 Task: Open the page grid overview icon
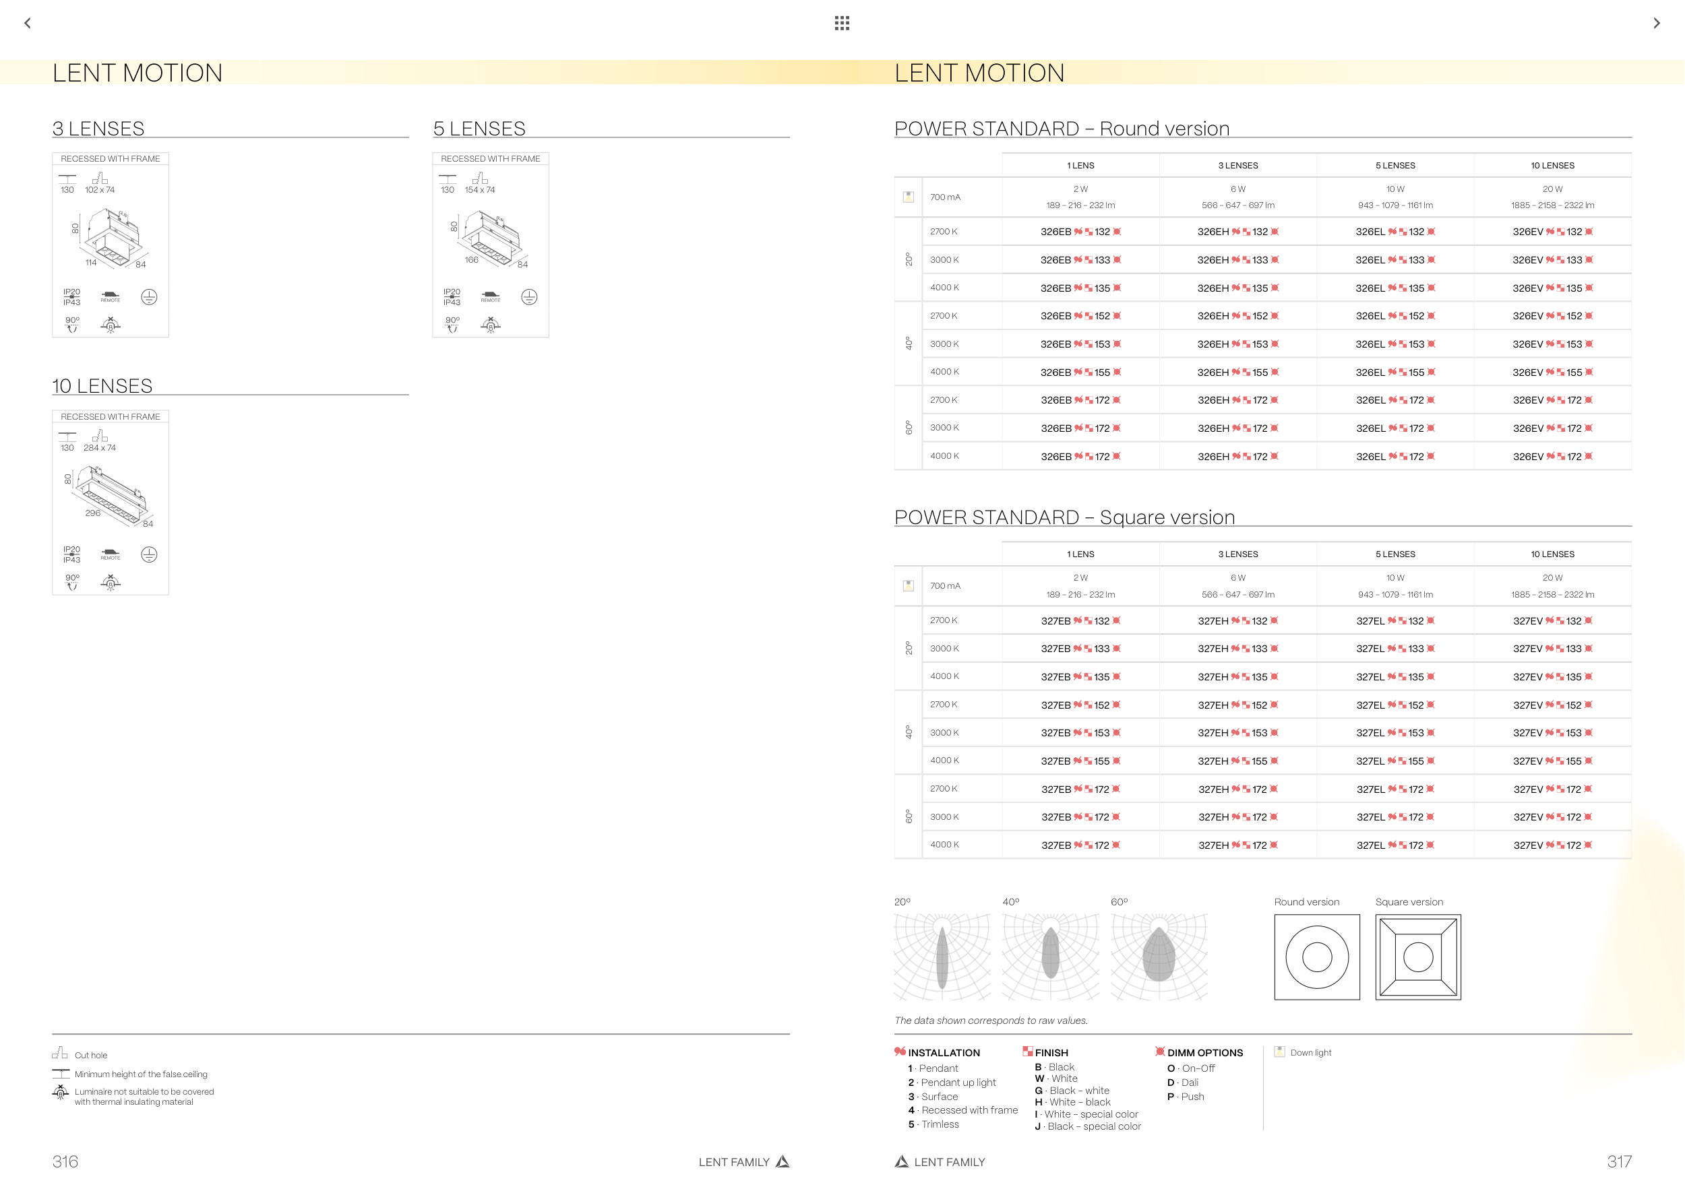tap(842, 24)
